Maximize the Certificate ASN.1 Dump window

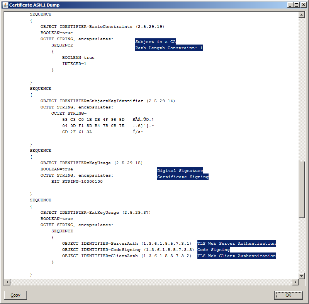296,5
